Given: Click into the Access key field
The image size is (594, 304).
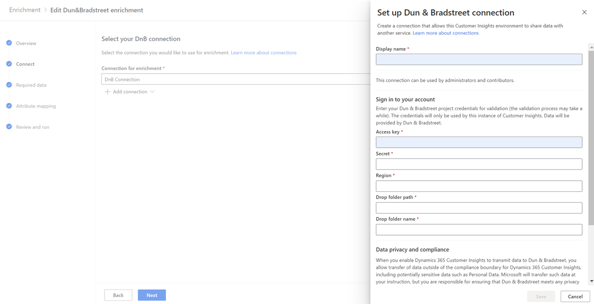Looking at the screenshot, I should pos(479,142).
